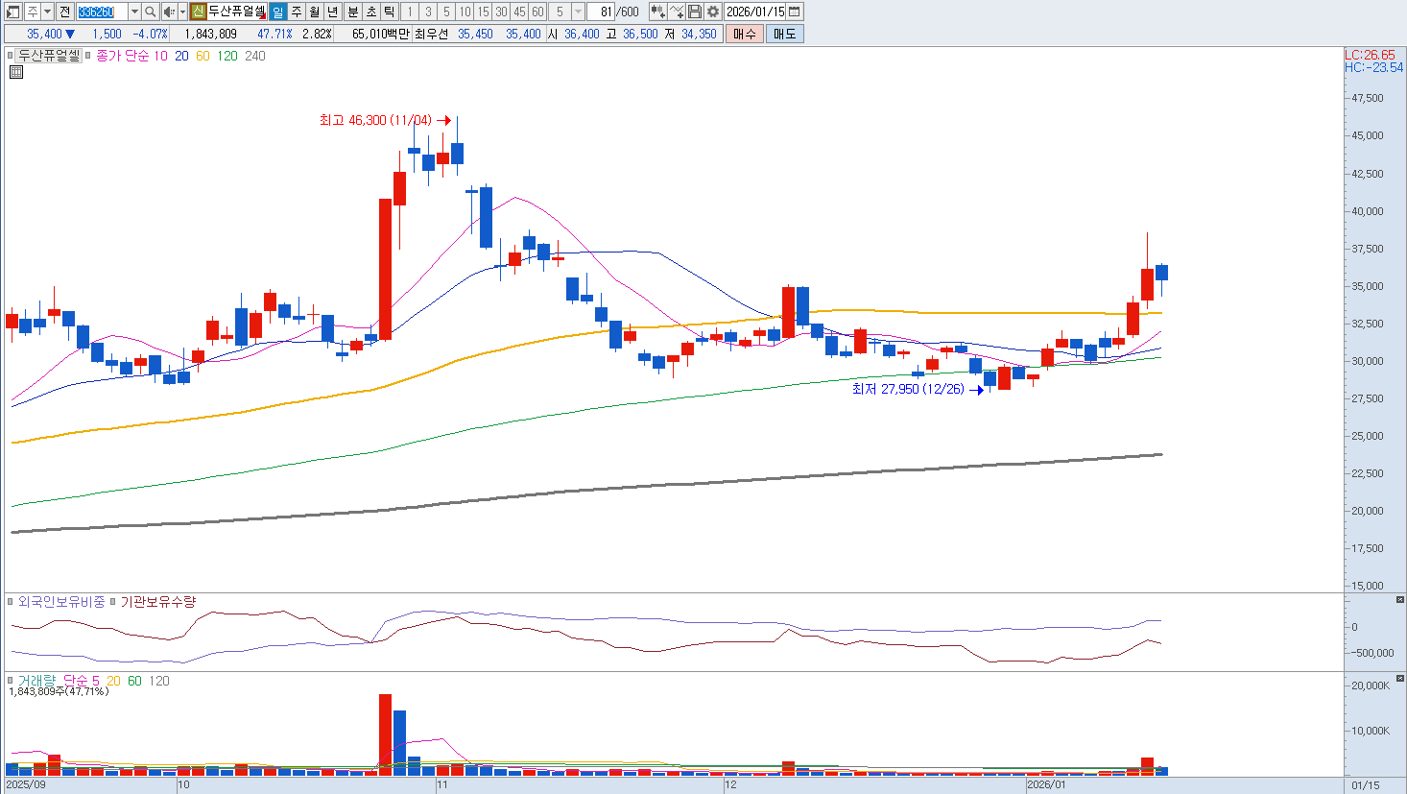Select the 틱 (tick) period tab
1407x794 pixels.
tap(389, 12)
